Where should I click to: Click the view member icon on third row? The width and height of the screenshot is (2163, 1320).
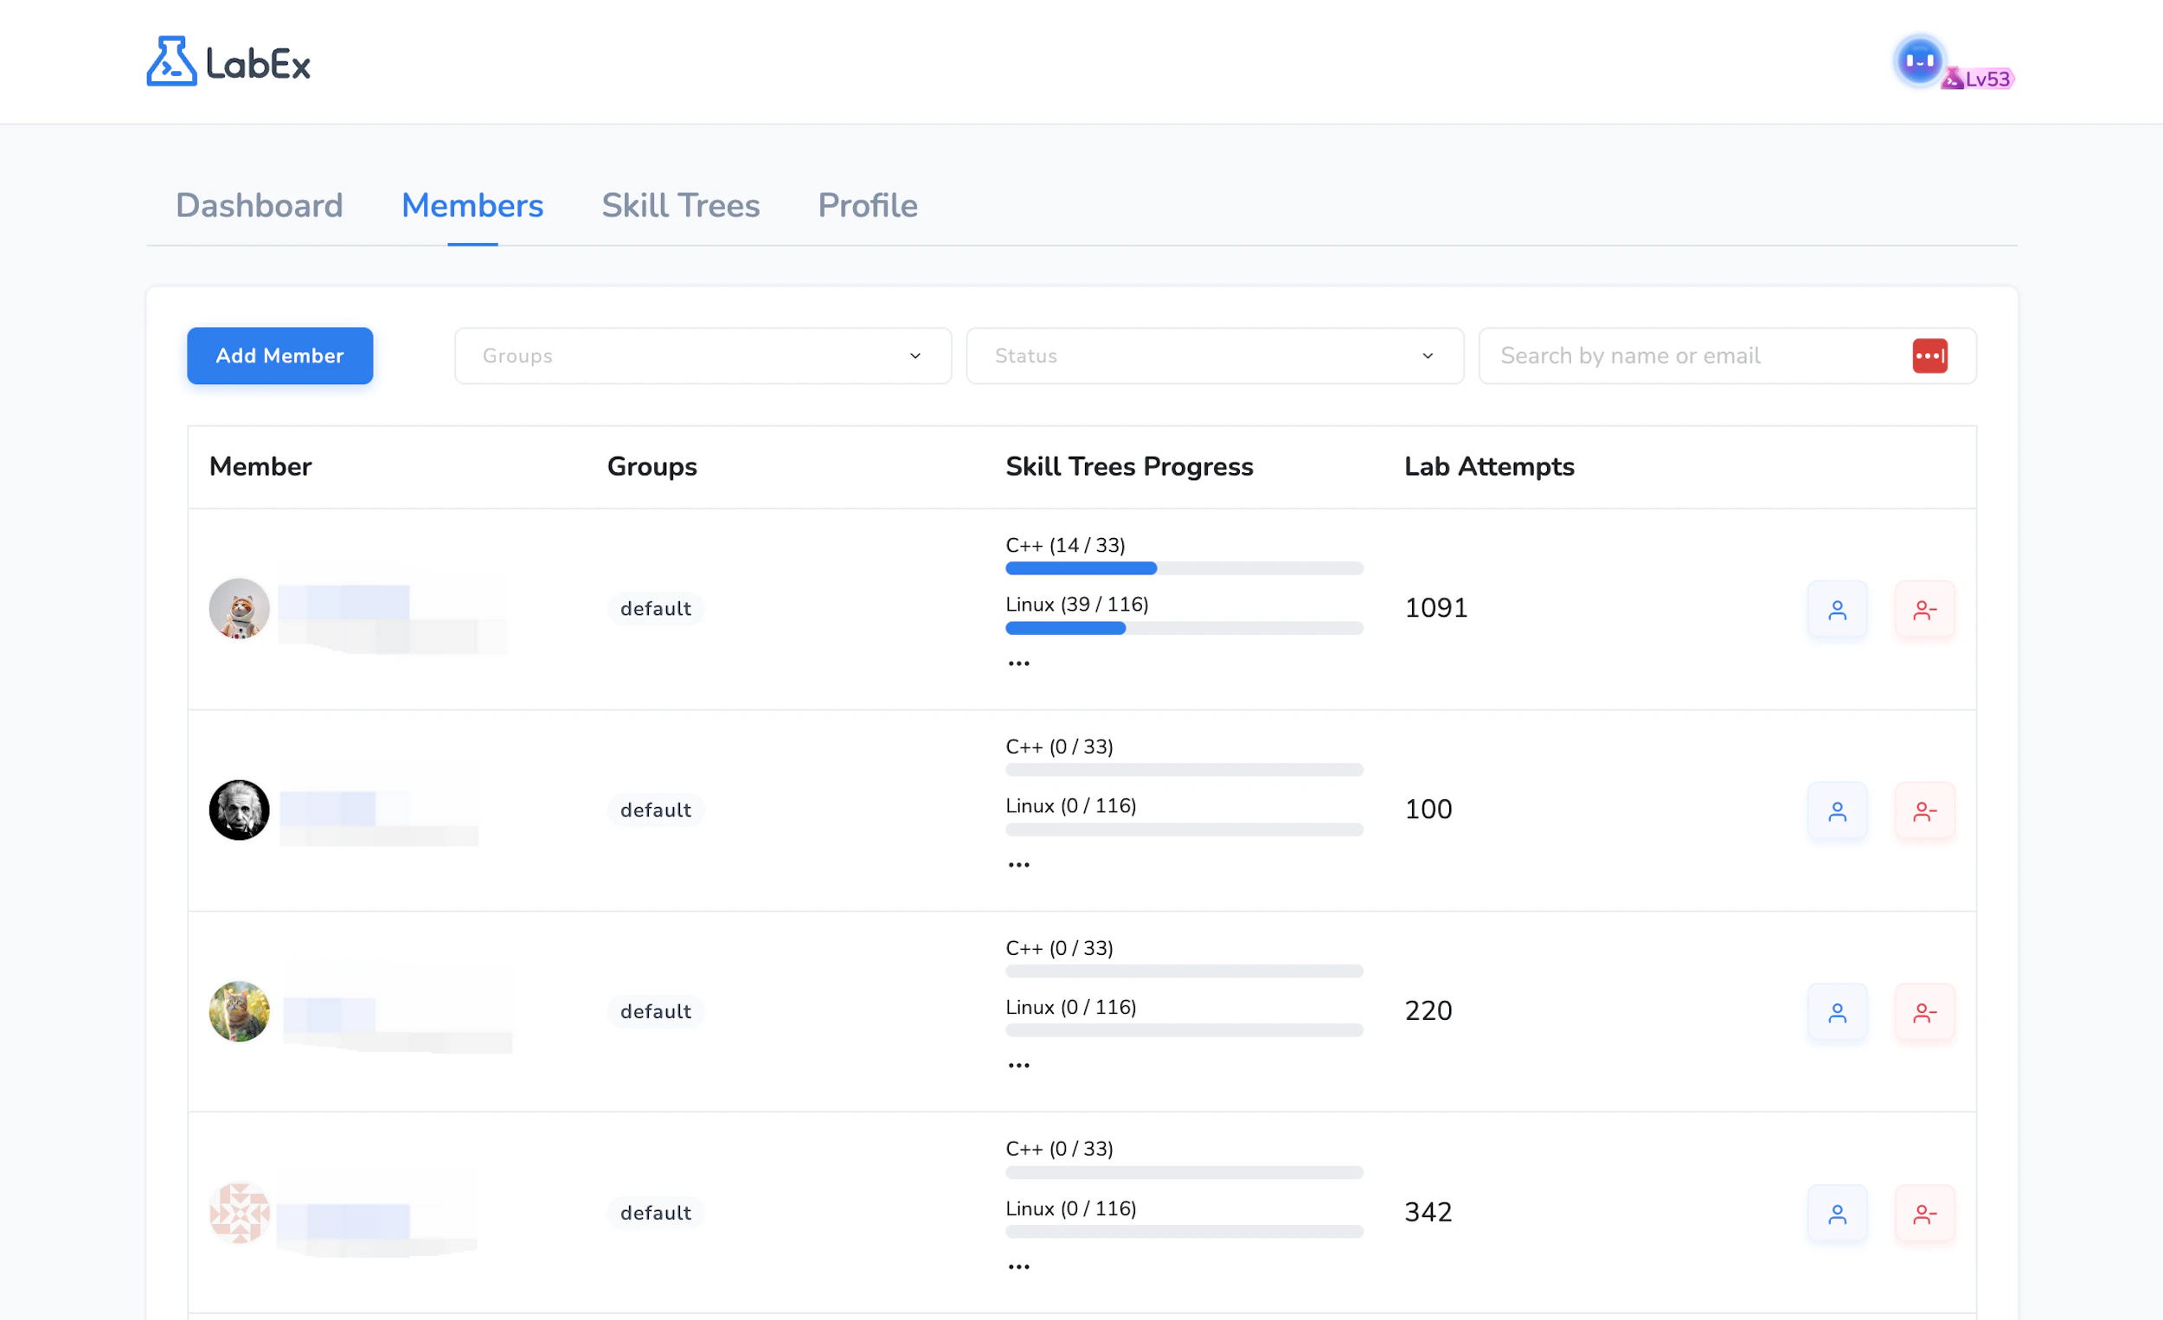pyautogui.click(x=1838, y=1012)
